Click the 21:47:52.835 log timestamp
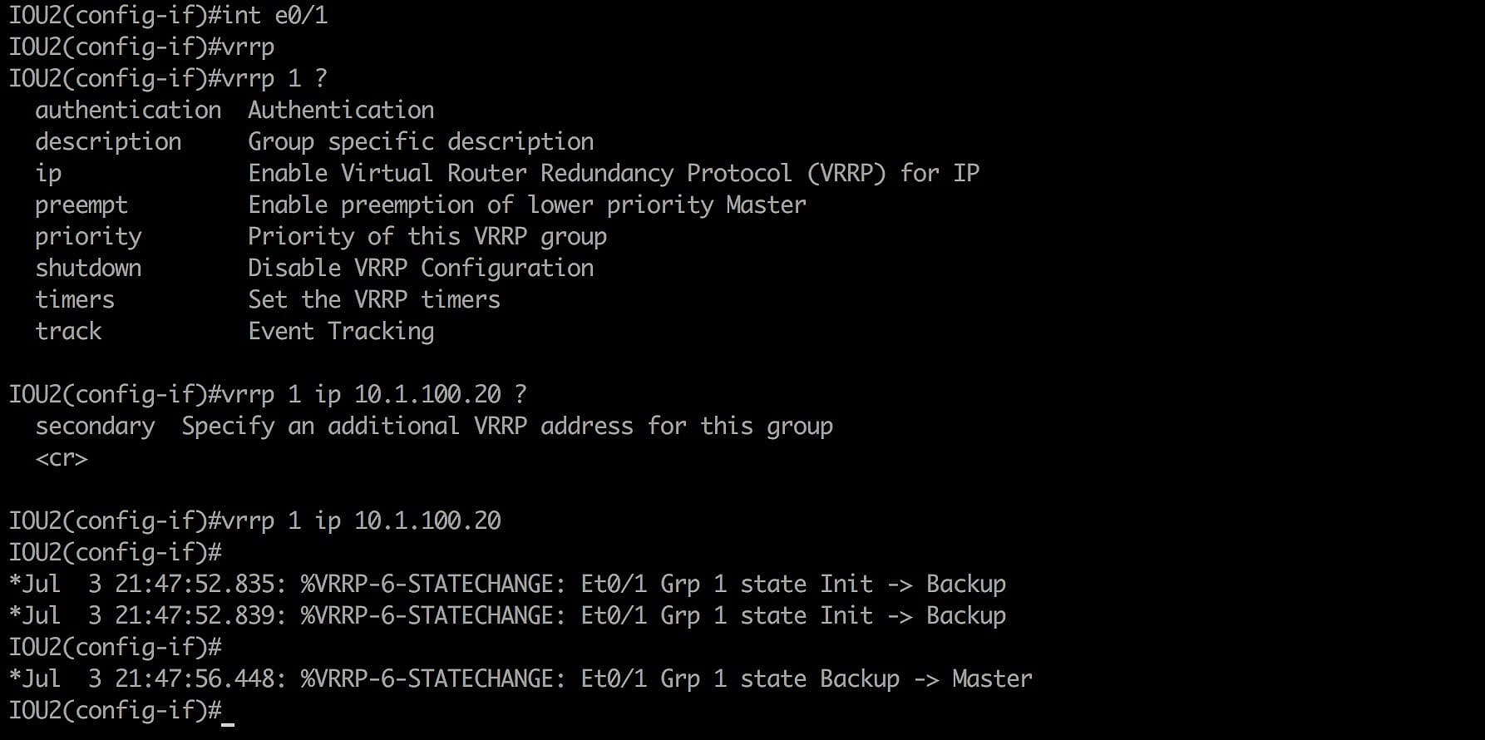The image size is (1485, 740). (x=195, y=584)
